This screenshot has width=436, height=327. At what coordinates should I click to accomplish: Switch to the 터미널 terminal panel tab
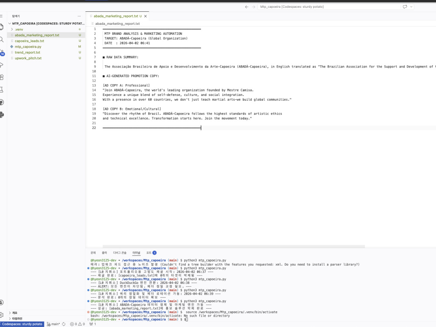136,253
